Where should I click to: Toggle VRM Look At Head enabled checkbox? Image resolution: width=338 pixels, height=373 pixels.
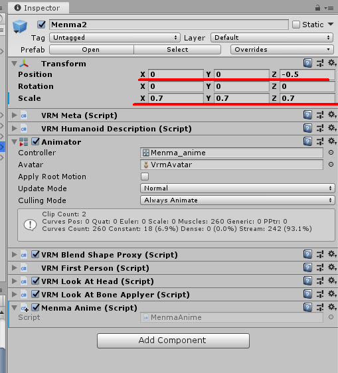[x=35, y=281]
